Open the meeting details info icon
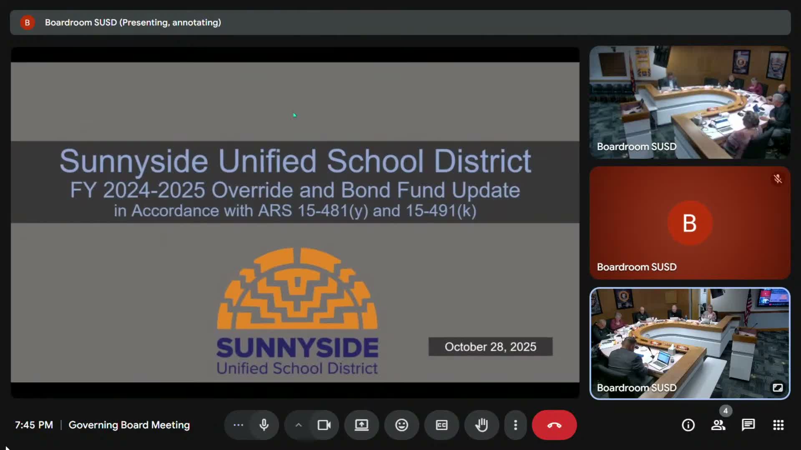The width and height of the screenshot is (801, 450). pos(688,425)
